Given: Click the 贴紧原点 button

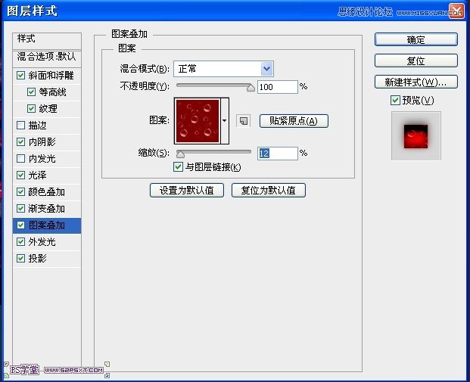Looking at the screenshot, I should (294, 121).
